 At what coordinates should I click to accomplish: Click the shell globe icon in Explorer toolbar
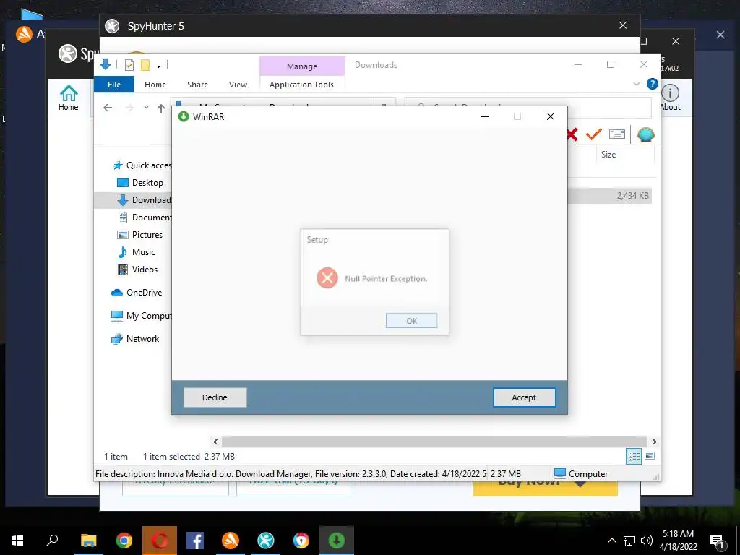click(x=645, y=134)
